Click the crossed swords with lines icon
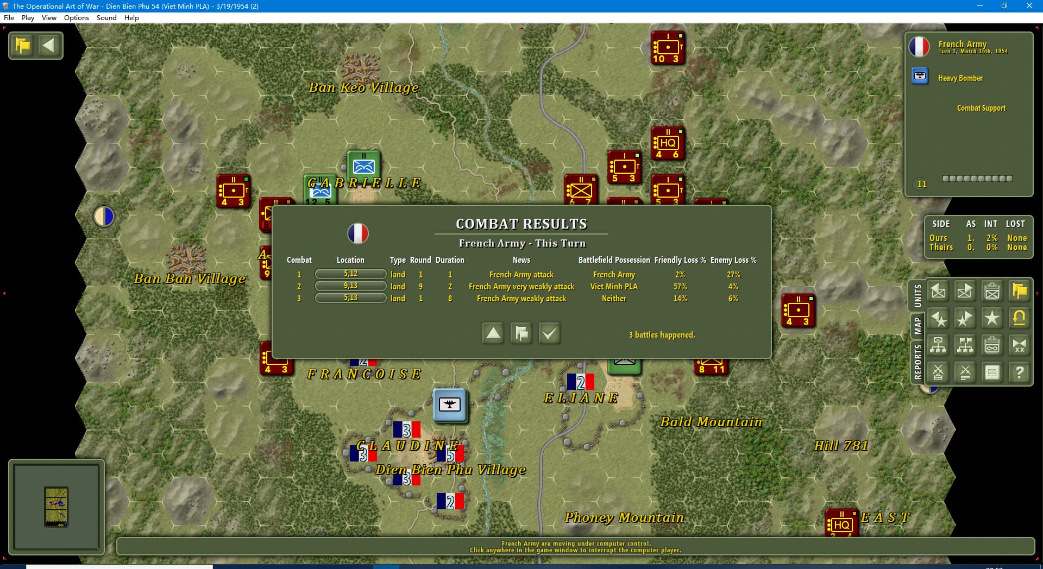Image resolution: width=1043 pixels, height=569 pixels. (x=965, y=372)
